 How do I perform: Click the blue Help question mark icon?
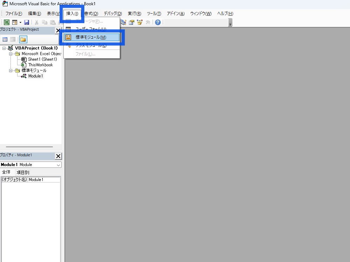point(158,22)
